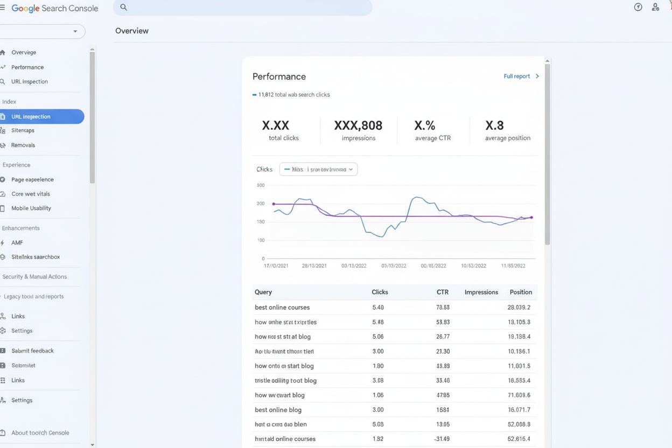Image resolution: width=672 pixels, height=448 pixels.
Task: Switch to the Overview section
Action: [x=24, y=52]
